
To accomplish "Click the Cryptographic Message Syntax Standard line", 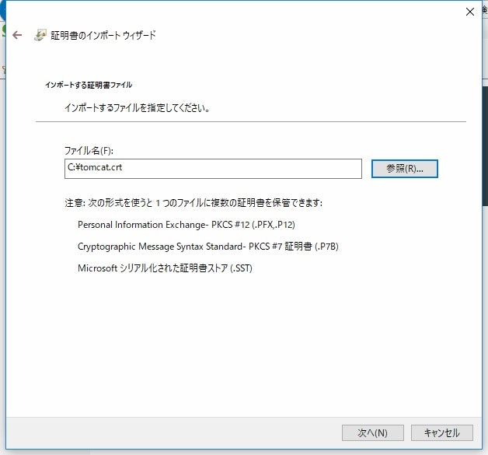I will pos(208,247).
